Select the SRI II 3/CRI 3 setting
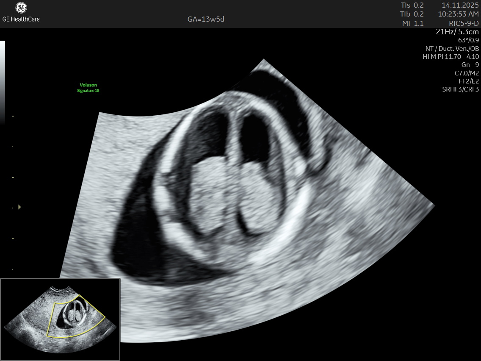This screenshot has height=361, width=481. point(460,89)
